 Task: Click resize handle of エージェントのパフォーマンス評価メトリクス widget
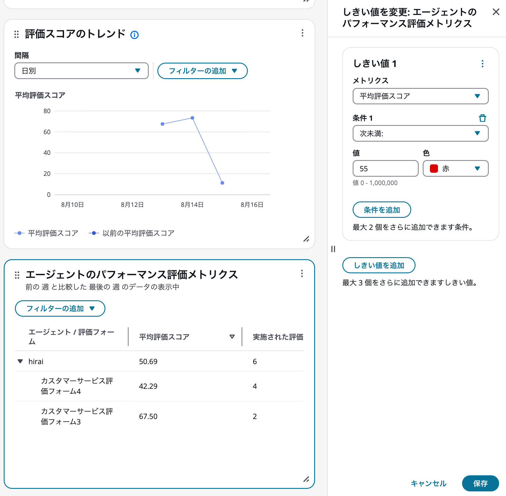[x=306, y=479]
